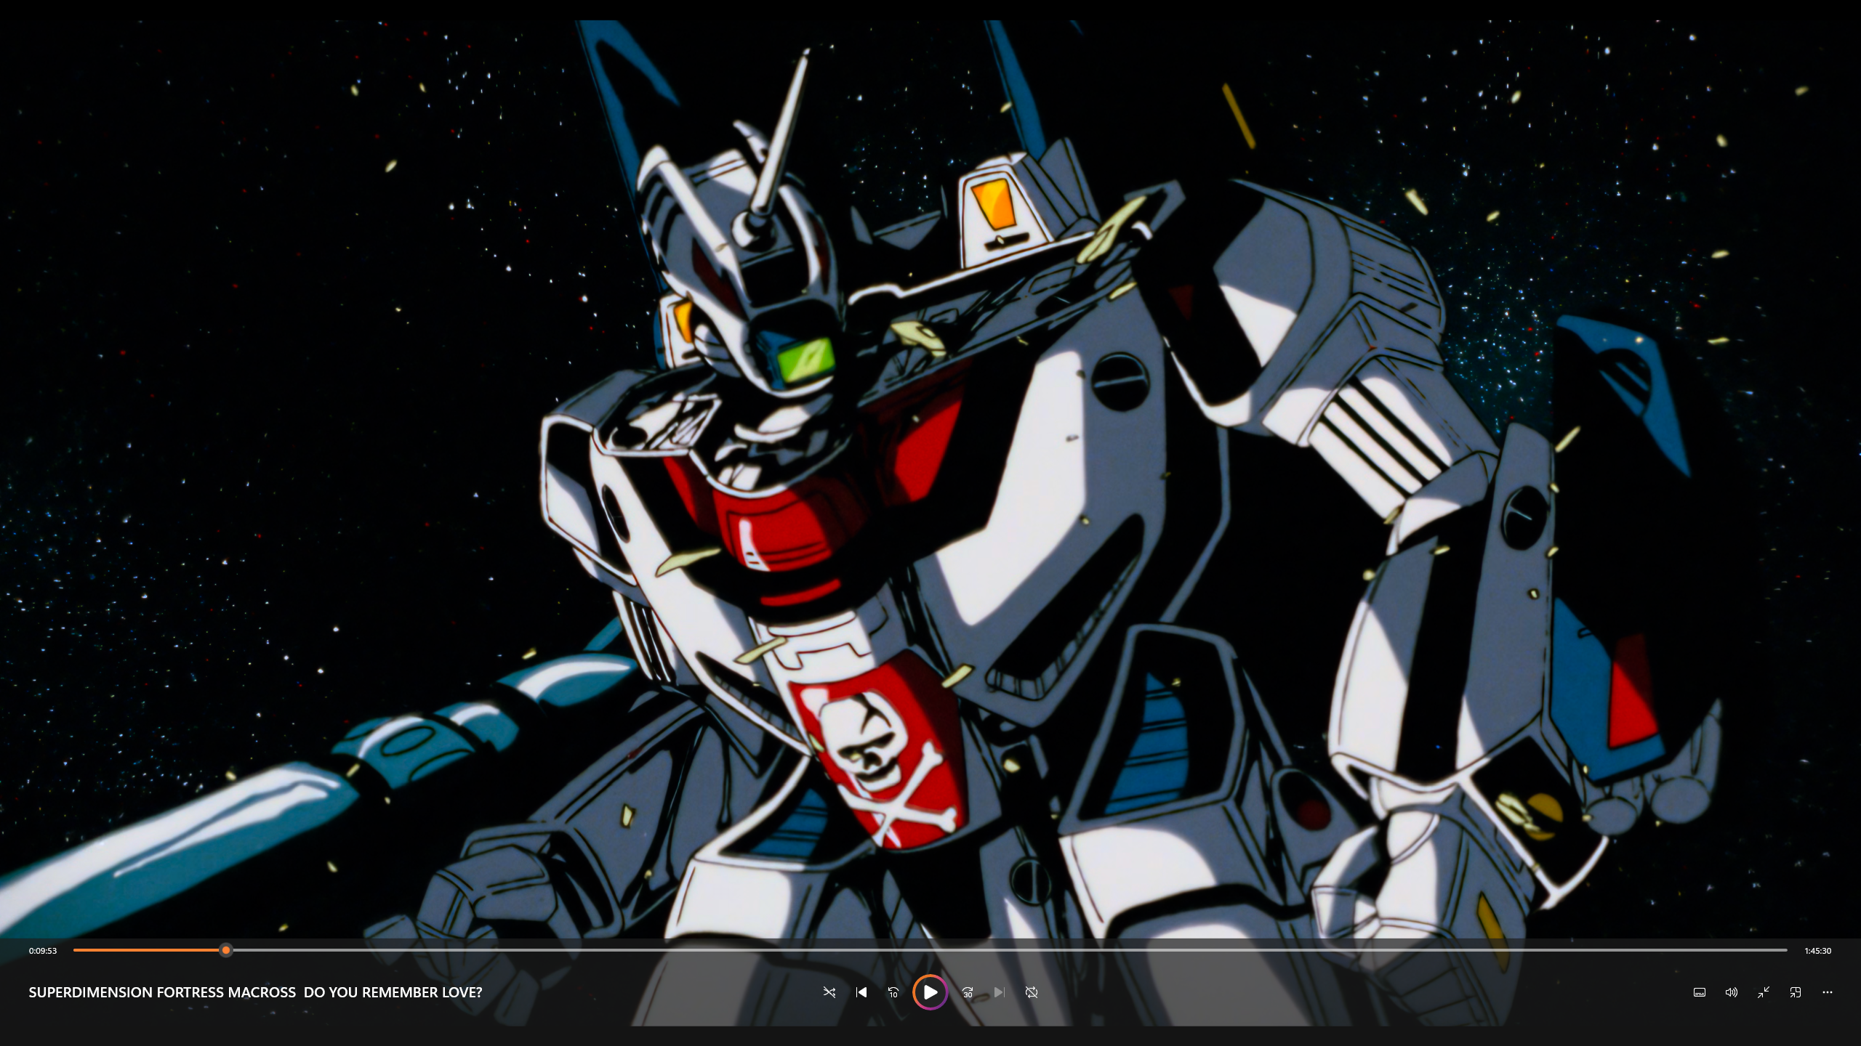The image size is (1861, 1046).
Task: Skip back 10 seconds
Action: 893,992
